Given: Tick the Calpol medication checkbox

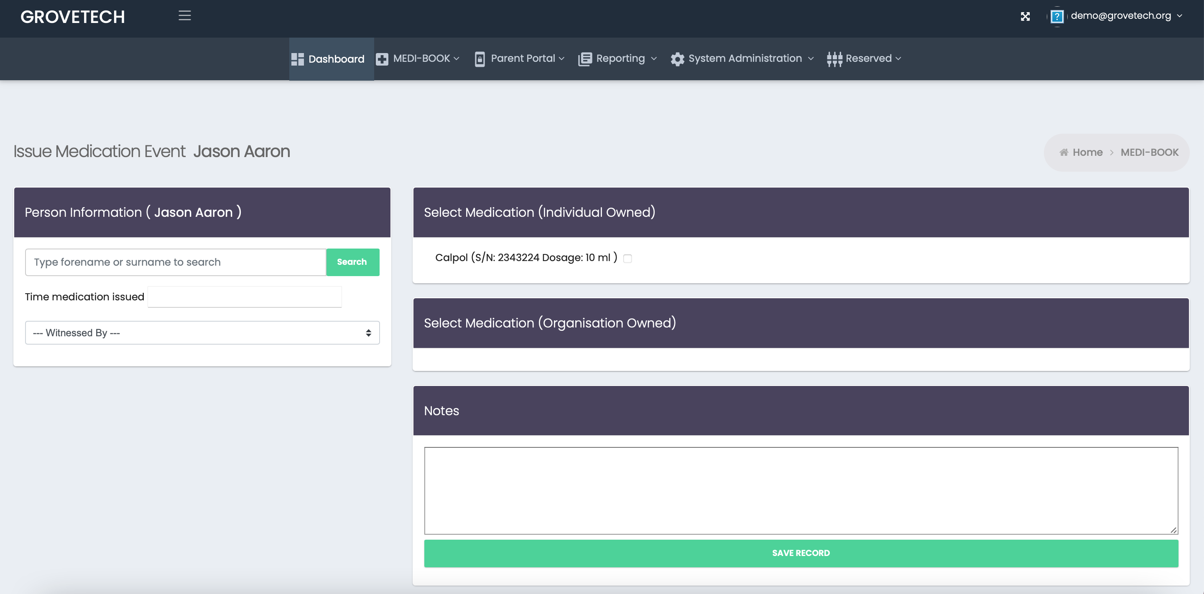Looking at the screenshot, I should 627,258.
